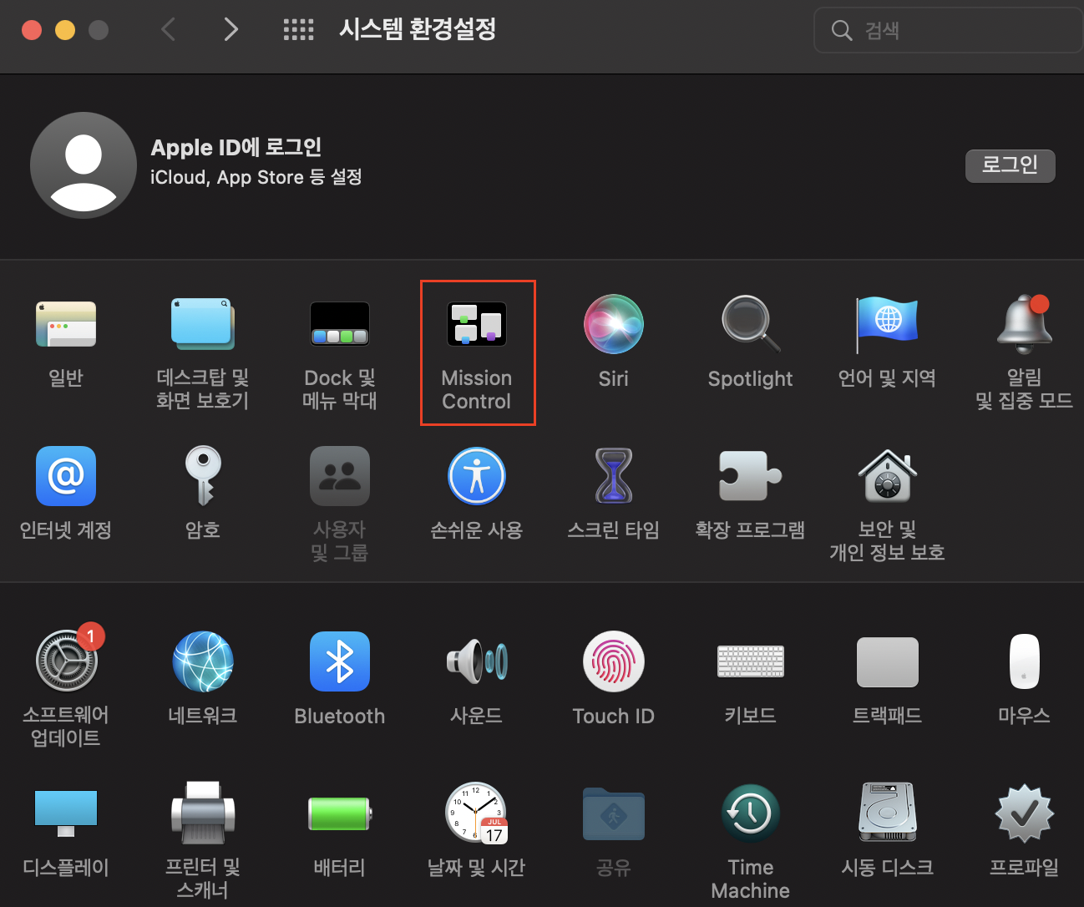Viewport: 1084px width, 907px height.
Task: Open the Spotlight preferences pane
Action: point(751,324)
